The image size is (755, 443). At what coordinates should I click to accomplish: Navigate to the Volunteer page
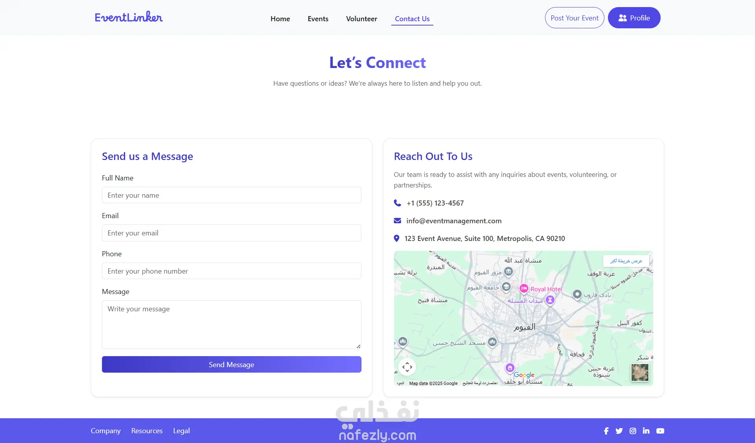(x=361, y=18)
